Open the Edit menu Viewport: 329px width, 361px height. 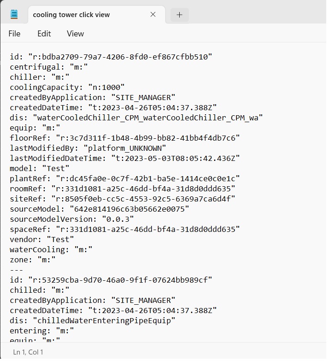(x=44, y=34)
